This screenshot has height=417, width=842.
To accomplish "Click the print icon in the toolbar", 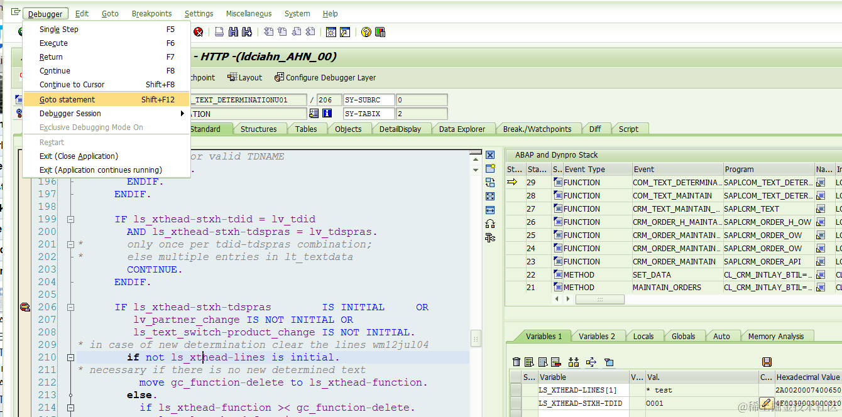I will pos(219,32).
